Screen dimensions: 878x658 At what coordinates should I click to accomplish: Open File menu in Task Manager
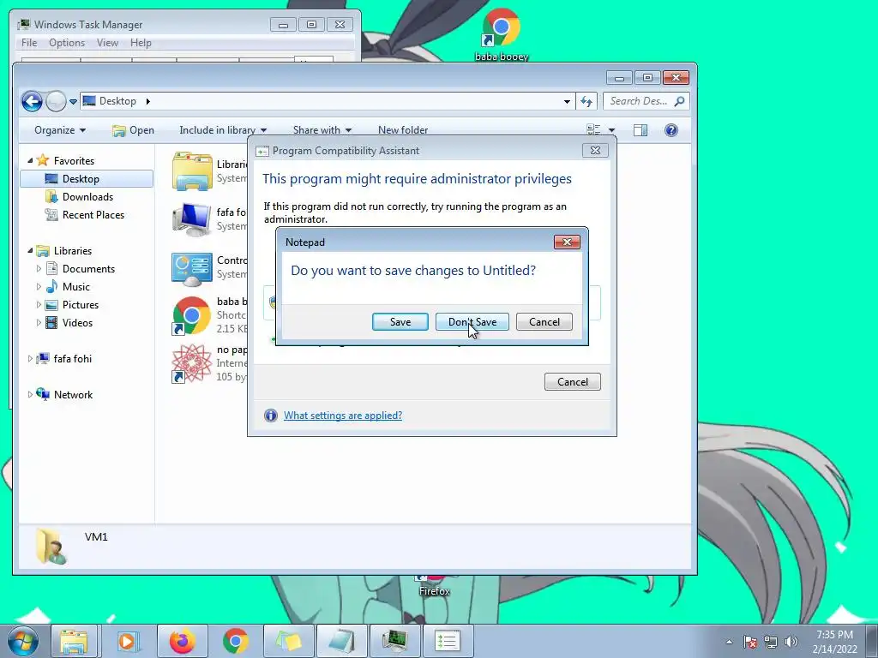[x=29, y=43]
